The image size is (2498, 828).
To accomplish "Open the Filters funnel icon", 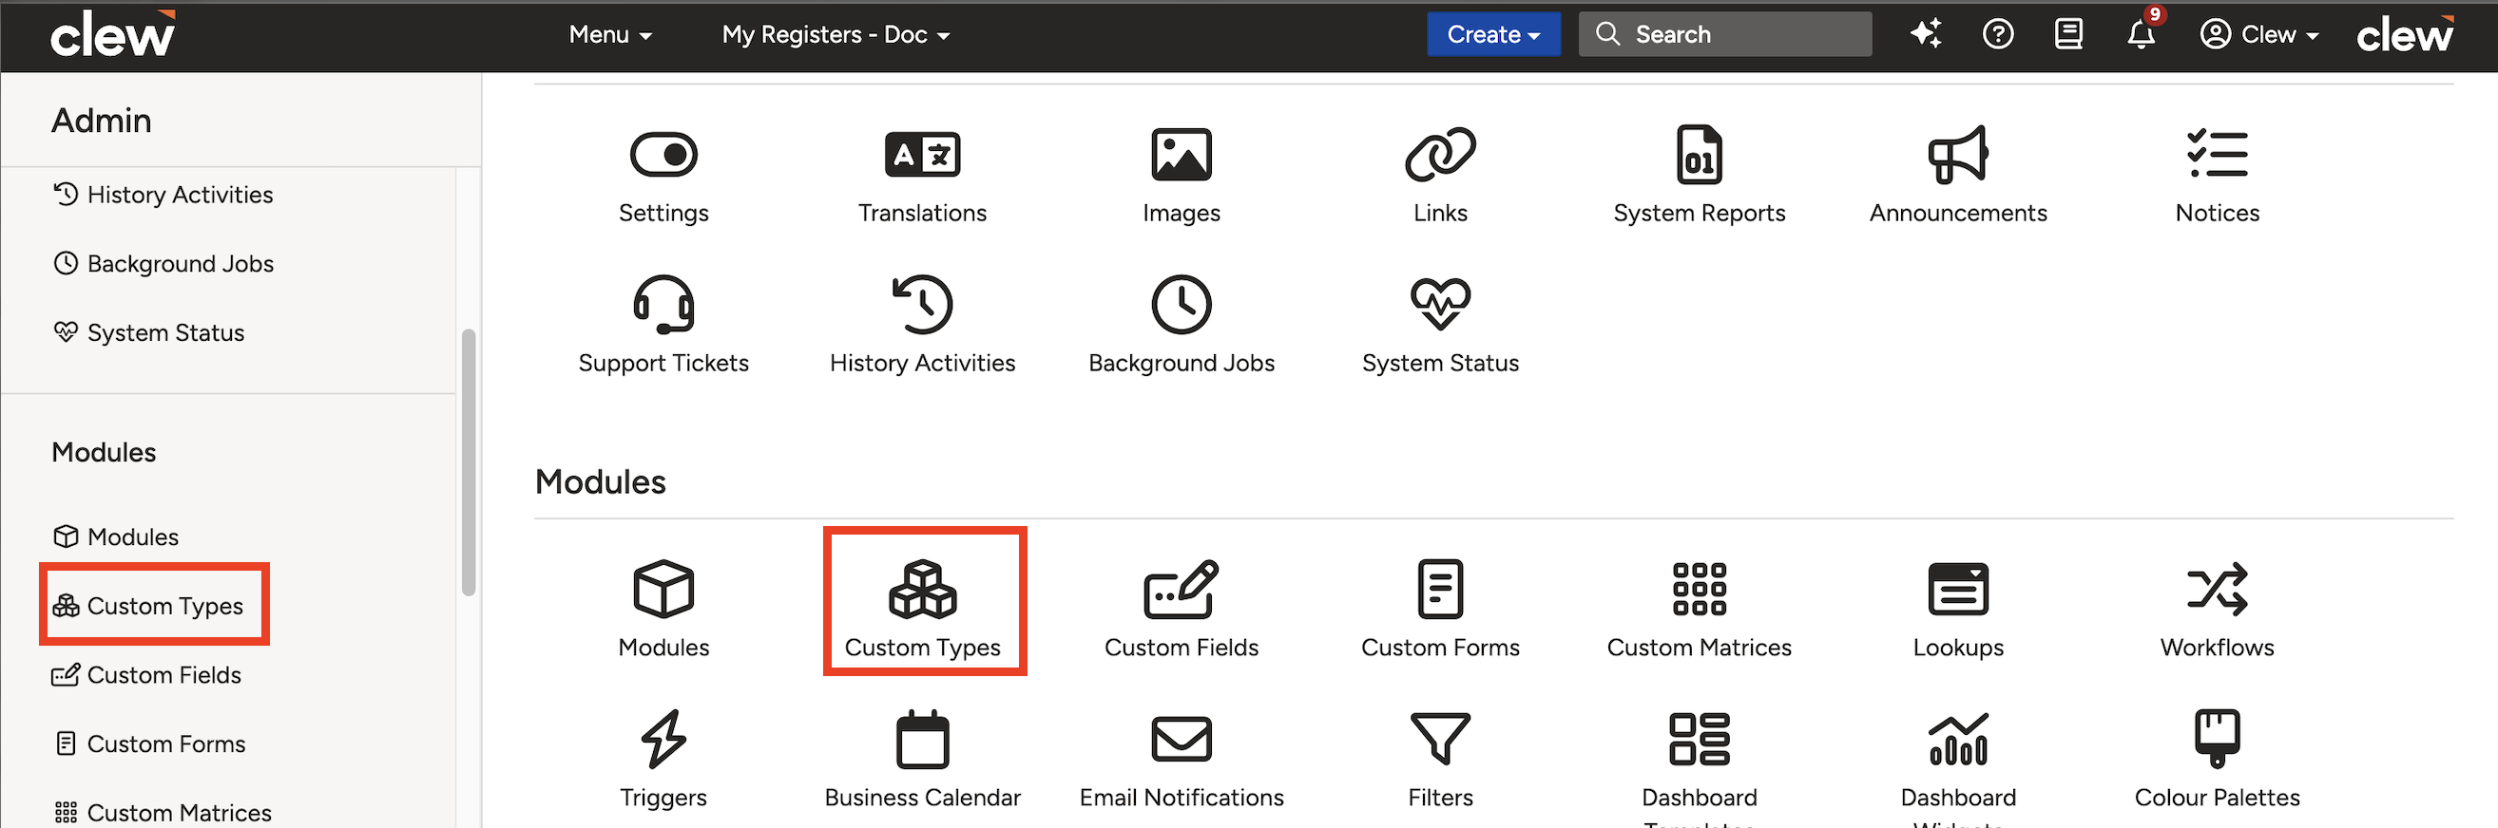I will click(1440, 739).
